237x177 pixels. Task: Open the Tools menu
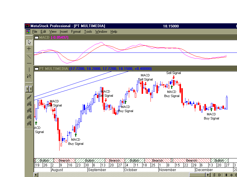coord(88,32)
